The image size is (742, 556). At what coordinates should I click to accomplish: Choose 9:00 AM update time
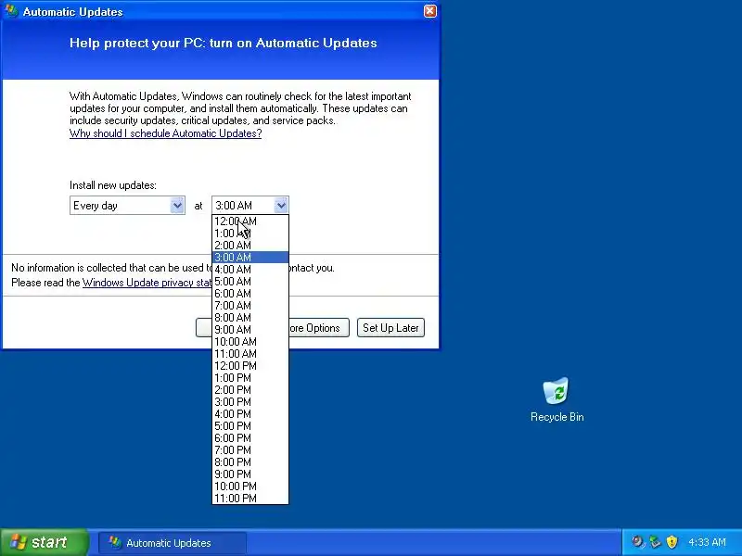point(249,330)
